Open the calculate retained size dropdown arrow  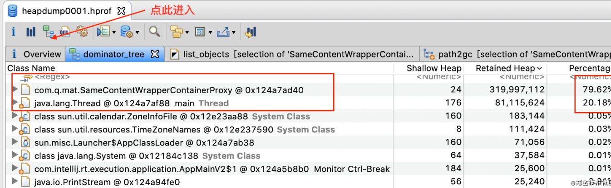tap(210, 33)
